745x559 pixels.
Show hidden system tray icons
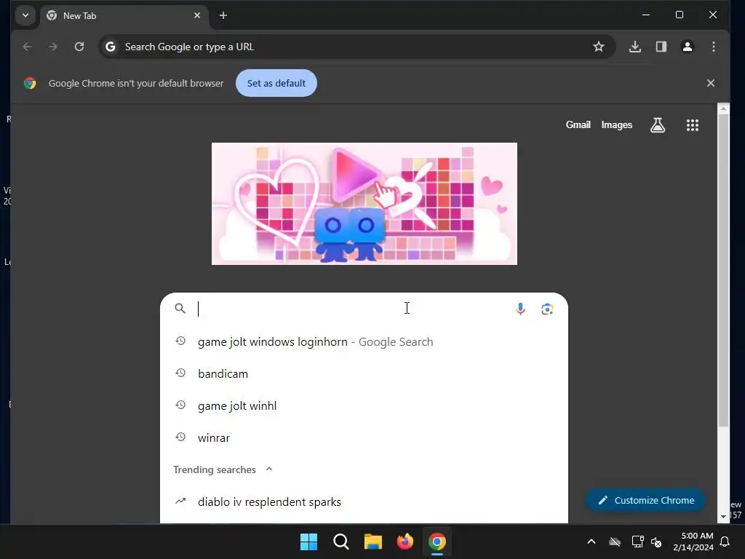591,542
